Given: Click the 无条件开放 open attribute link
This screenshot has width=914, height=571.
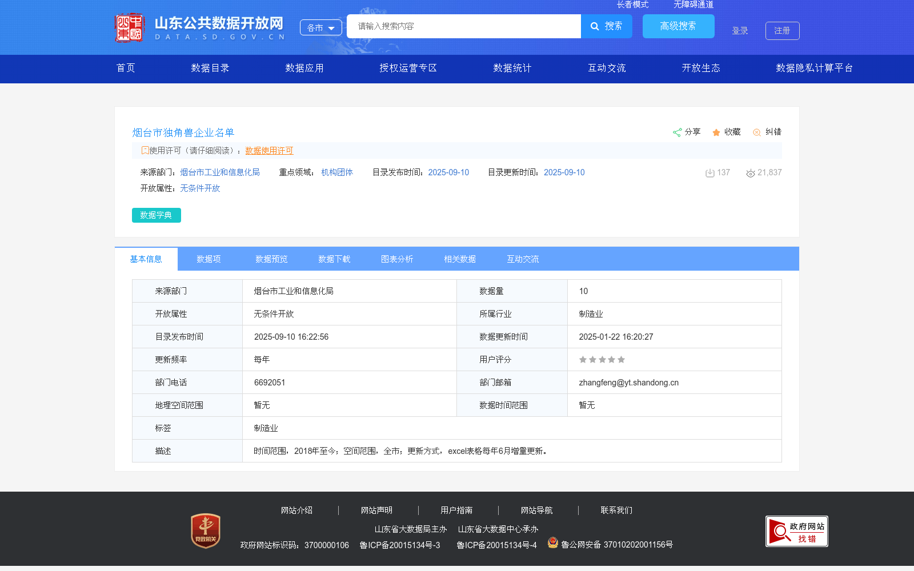Looking at the screenshot, I should (200, 188).
